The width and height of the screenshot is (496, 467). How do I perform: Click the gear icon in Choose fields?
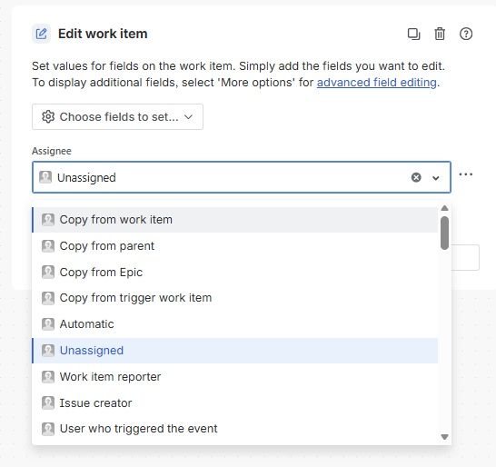(x=48, y=116)
